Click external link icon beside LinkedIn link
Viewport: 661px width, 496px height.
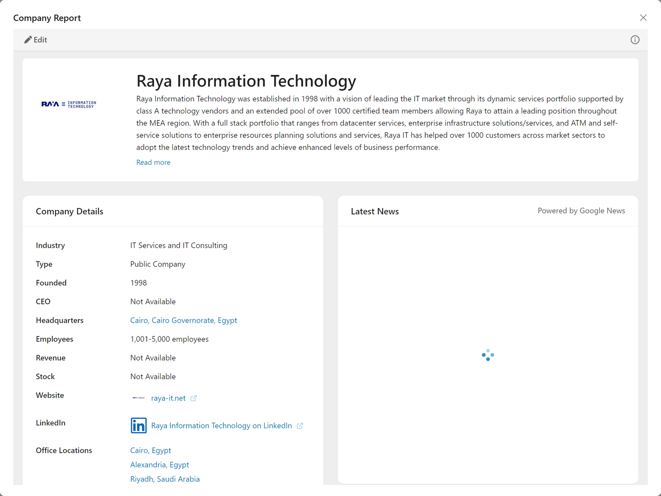[300, 425]
